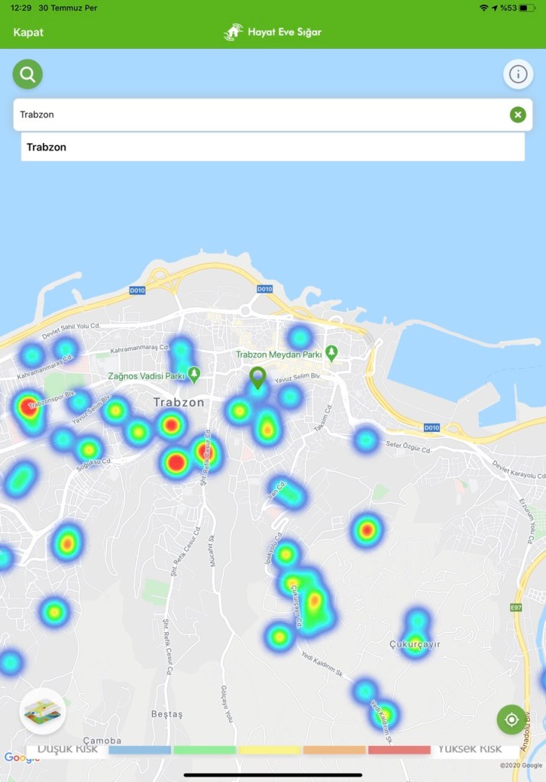Screen dimensions: 546x782
Task: Tap the green legend color swatch
Action: pyautogui.click(x=205, y=750)
